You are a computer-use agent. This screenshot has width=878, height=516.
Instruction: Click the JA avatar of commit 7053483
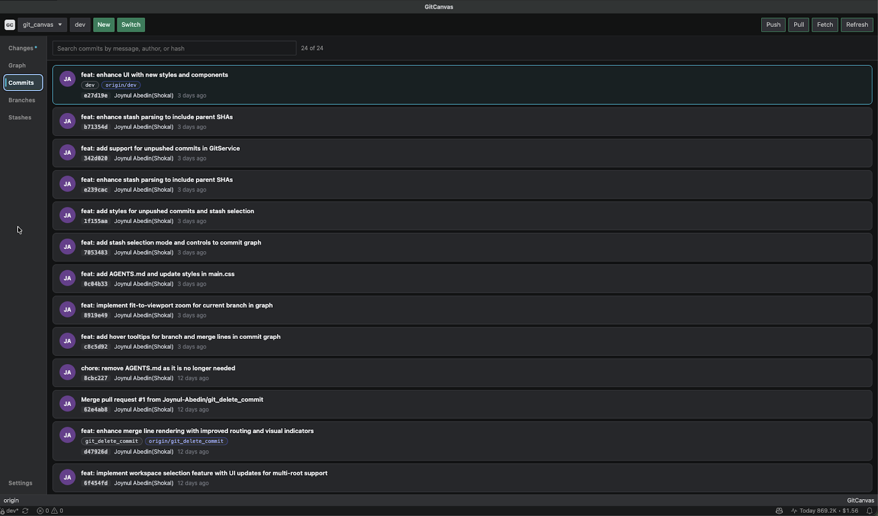click(x=67, y=247)
